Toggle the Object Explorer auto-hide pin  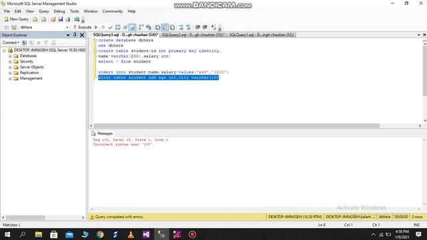(x=75, y=35)
